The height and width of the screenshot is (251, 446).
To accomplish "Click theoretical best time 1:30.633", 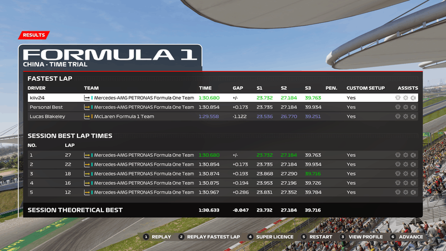I will pyautogui.click(x=209, y=210).
